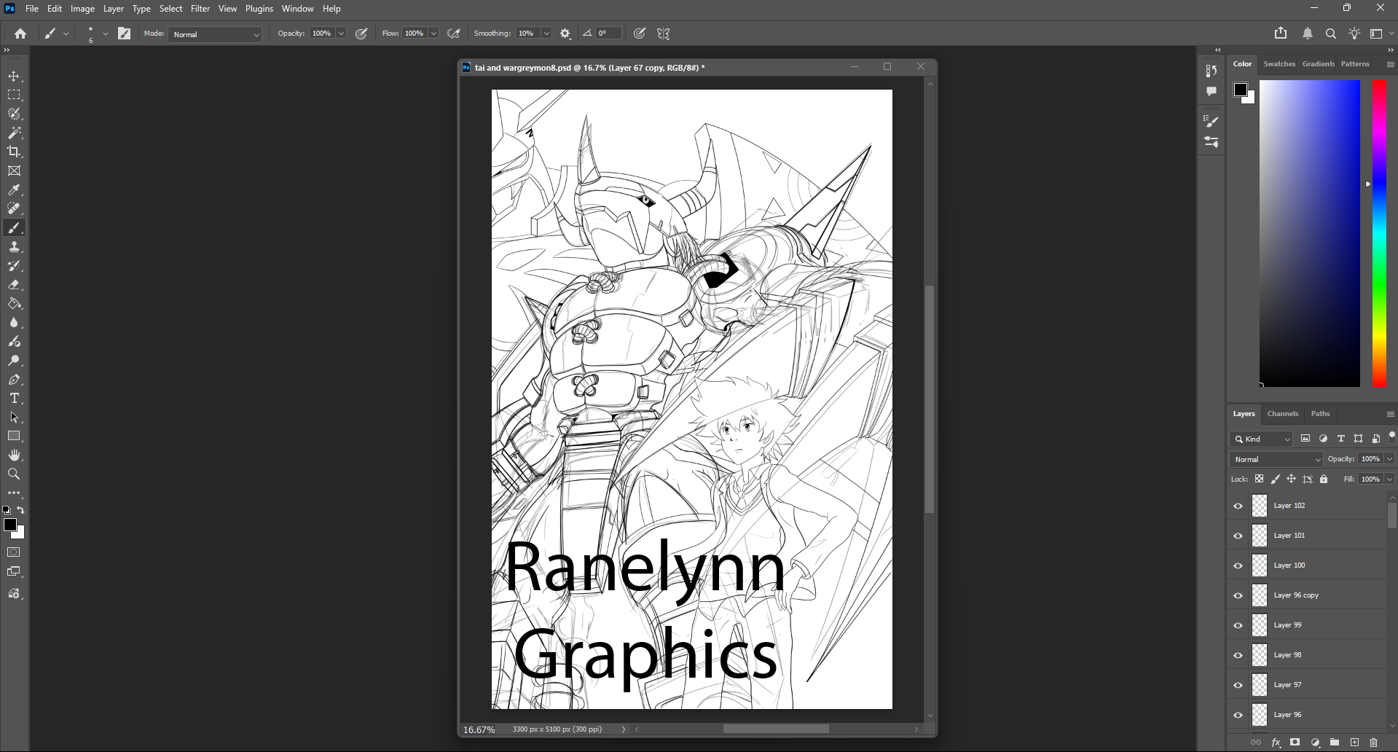Image resolution: width=1398 pixels, height=752 pixels.
Task: Select the Crop tool
Action: click(14, 152)
